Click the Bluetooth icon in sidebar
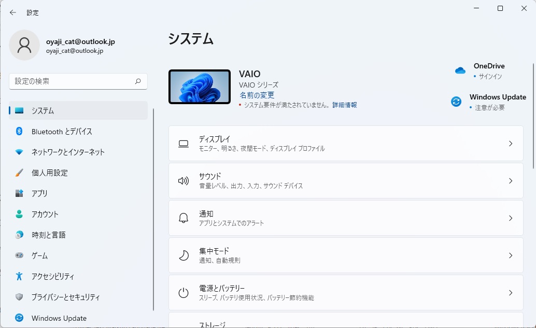 click(x=19, y=131)
